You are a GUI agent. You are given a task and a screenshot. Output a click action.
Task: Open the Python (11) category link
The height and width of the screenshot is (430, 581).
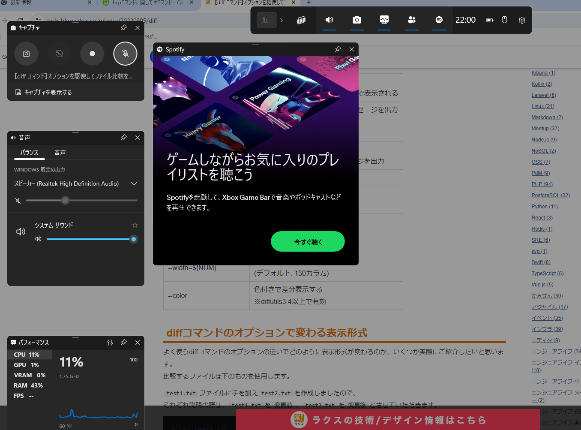pyautogui.click(x=545, y=207)
